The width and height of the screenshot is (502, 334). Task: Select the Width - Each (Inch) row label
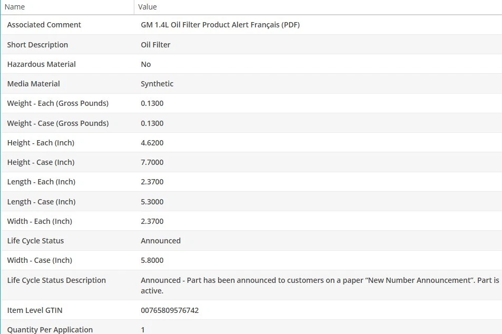pyautogui.click(x=40, y=221)
